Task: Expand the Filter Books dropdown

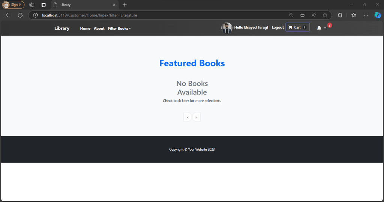Action: coord(119,28)
